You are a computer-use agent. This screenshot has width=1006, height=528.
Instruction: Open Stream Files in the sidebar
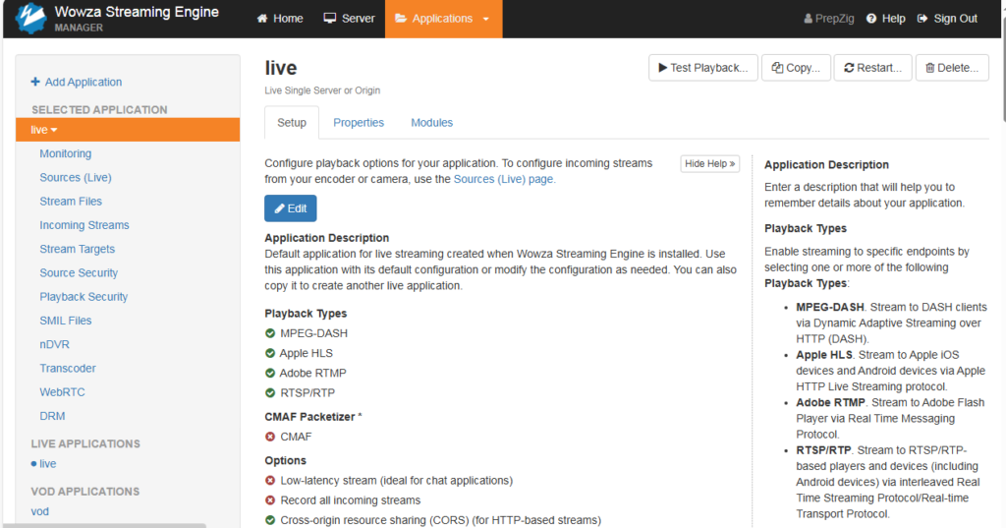(71, 201)
